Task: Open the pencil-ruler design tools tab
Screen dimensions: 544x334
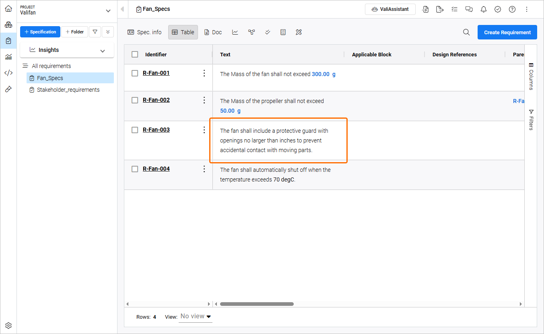Action: [x=299, y=32]
